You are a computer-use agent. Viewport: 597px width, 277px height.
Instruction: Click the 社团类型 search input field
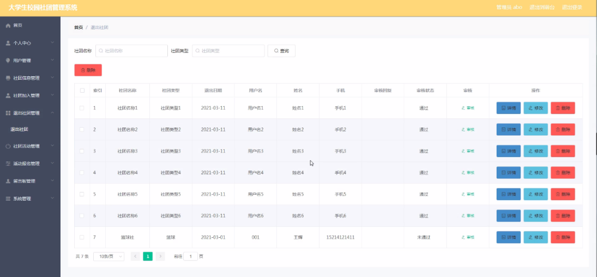pos(228,51)
